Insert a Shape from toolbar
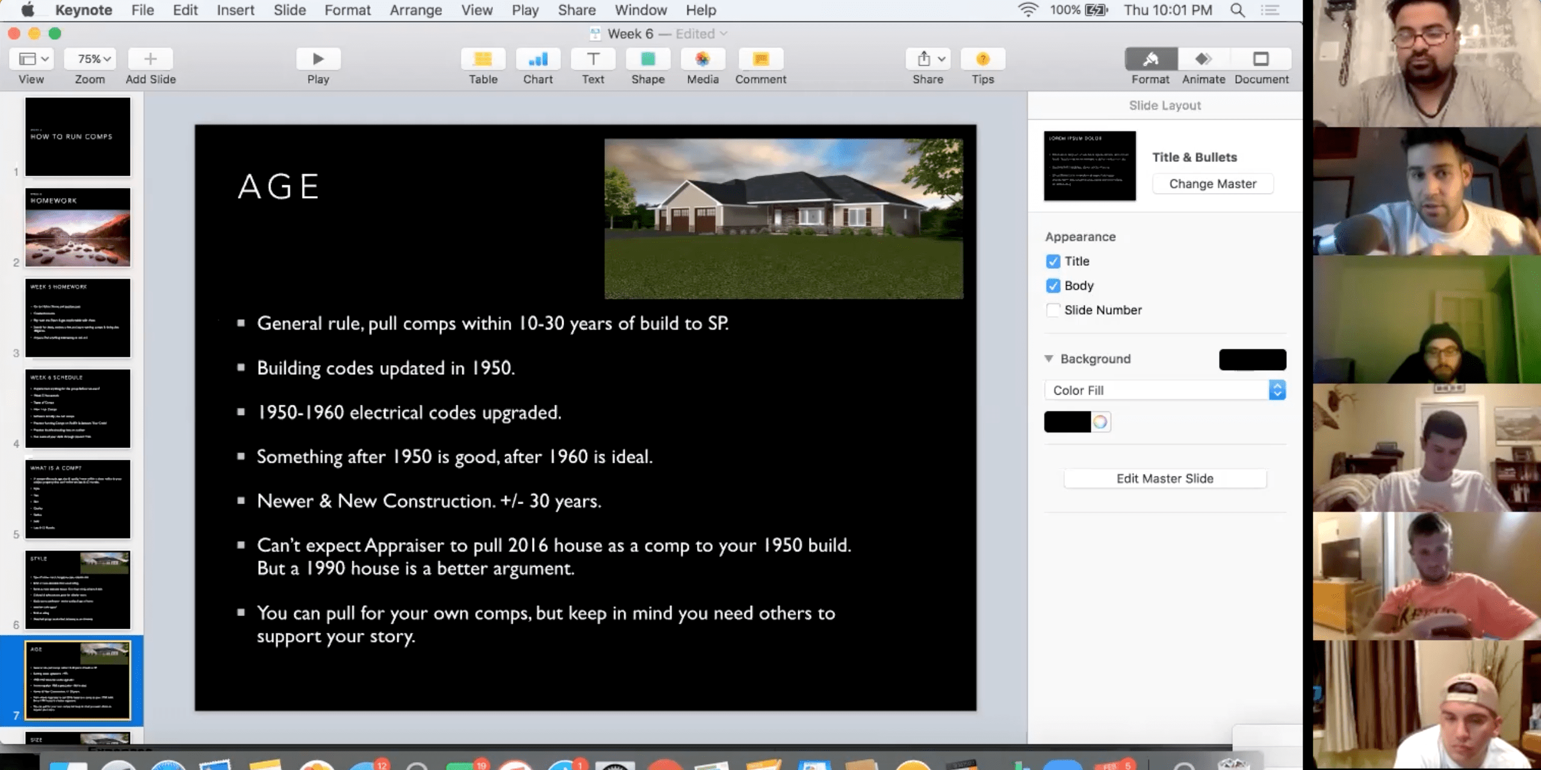This screenshot has height=770, width=1541. [648, 59]
